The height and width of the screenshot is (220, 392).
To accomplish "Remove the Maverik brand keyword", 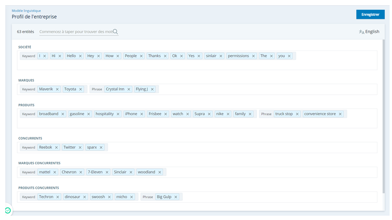I will (x=57, y=89).
